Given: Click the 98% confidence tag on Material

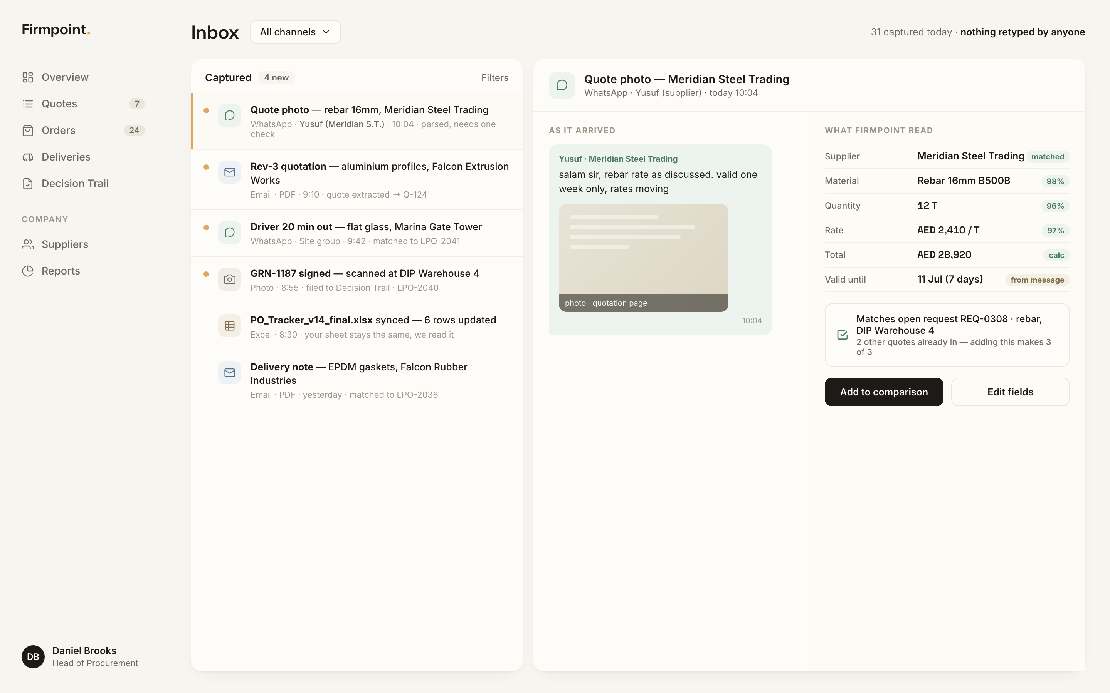Looking at the screenshot, I should coord(1055,181).
